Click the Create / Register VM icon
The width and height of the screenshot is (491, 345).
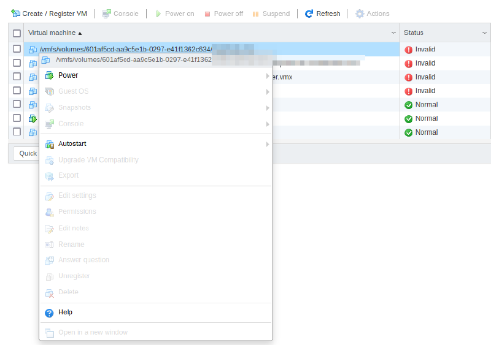coord(15,13)
